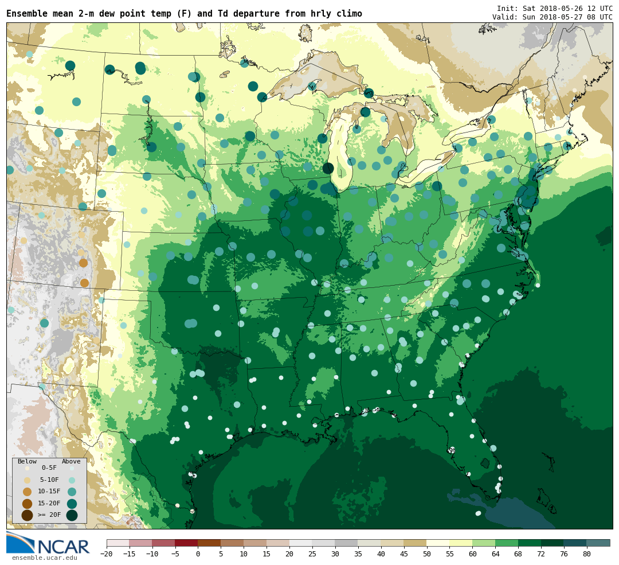Click the NCAR logo
Screen dimensions: 619x565
(x=48, y=544)
